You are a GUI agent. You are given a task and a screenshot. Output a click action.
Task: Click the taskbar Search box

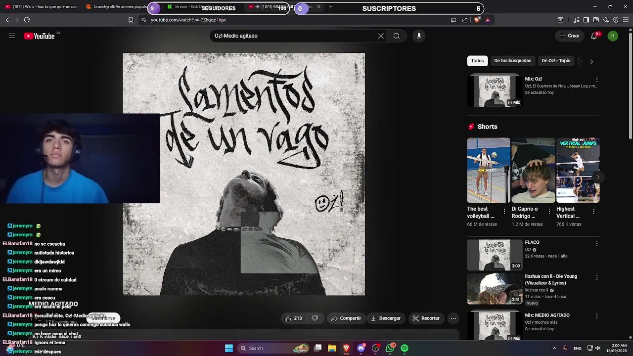point(272,348)
